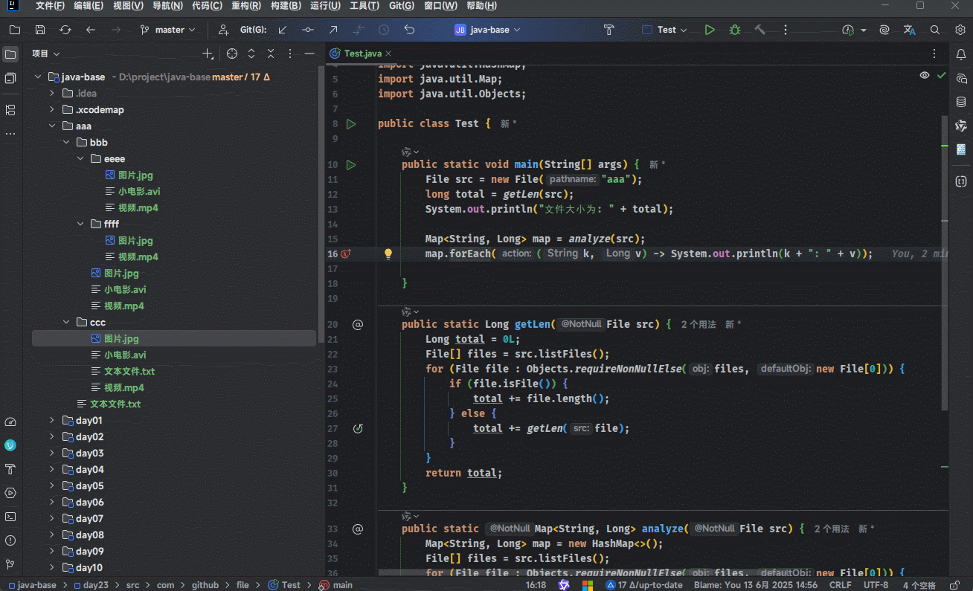Run the Test configuration with the green play button
Screen dimensions: 973x591
tap(710, 30)
